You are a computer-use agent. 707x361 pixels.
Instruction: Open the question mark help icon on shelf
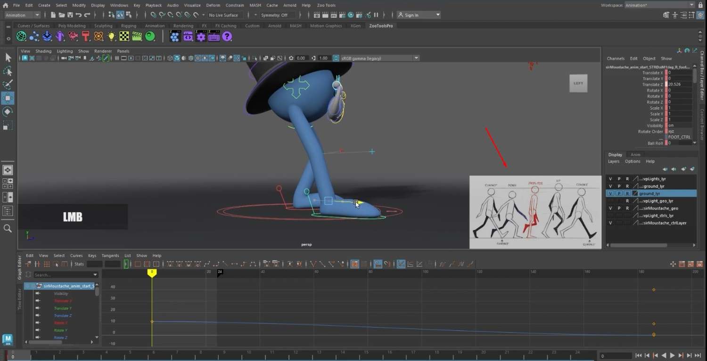(227, 36)
